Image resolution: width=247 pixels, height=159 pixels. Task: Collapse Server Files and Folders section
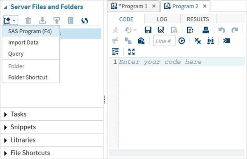click(5, 7)
